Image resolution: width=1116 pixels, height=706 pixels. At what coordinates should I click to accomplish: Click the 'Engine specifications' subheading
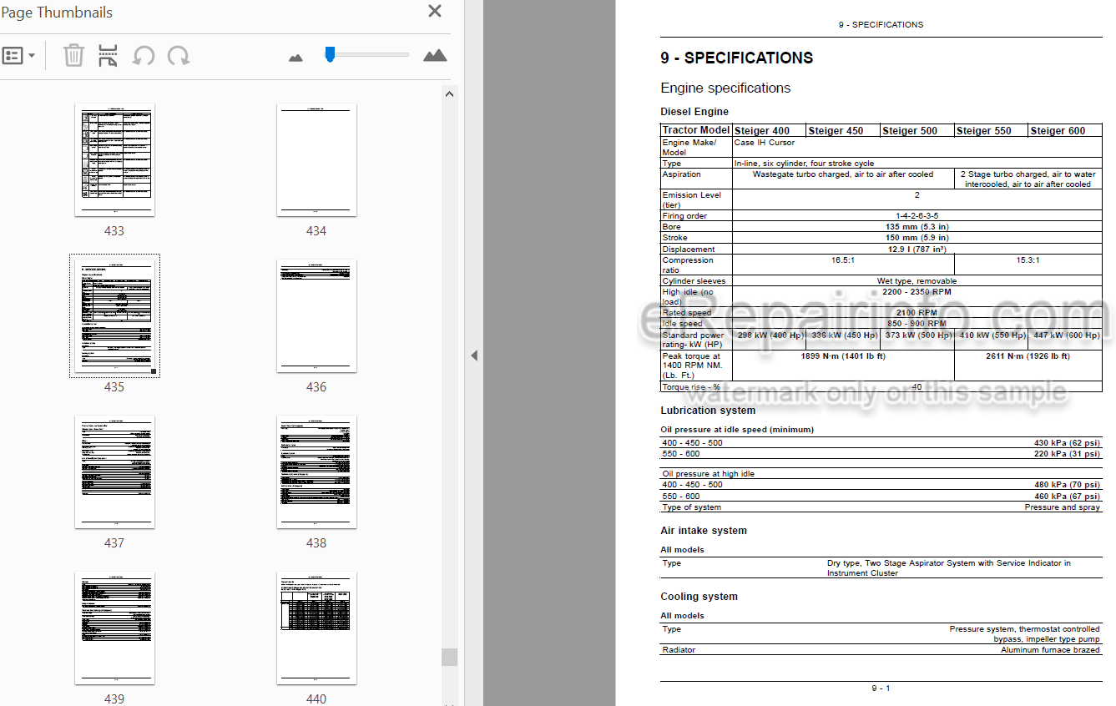click(725, 88)
